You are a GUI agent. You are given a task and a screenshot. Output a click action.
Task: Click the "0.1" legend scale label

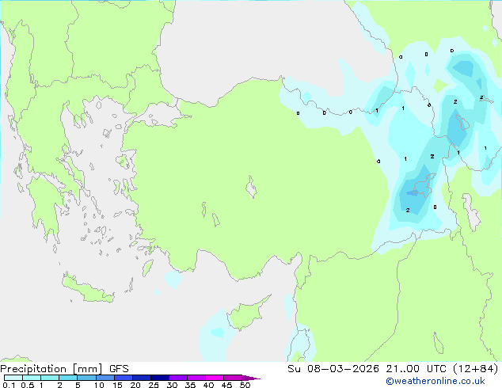pos(9,385)
